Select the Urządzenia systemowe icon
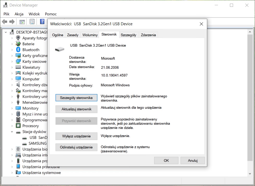 18,172
